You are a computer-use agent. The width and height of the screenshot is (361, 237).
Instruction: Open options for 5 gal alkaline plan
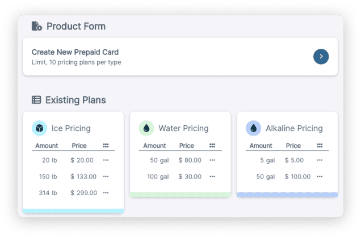pyautogui.click(x=319, y=160)
